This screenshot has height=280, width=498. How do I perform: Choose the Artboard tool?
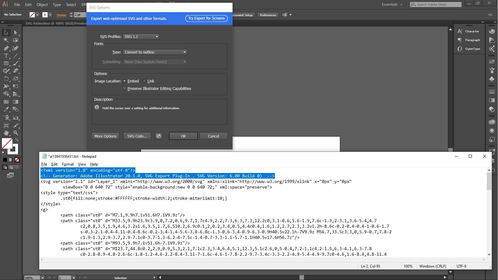tap(6, 125)
